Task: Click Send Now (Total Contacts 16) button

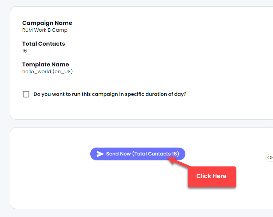Action: pos(138,154)
